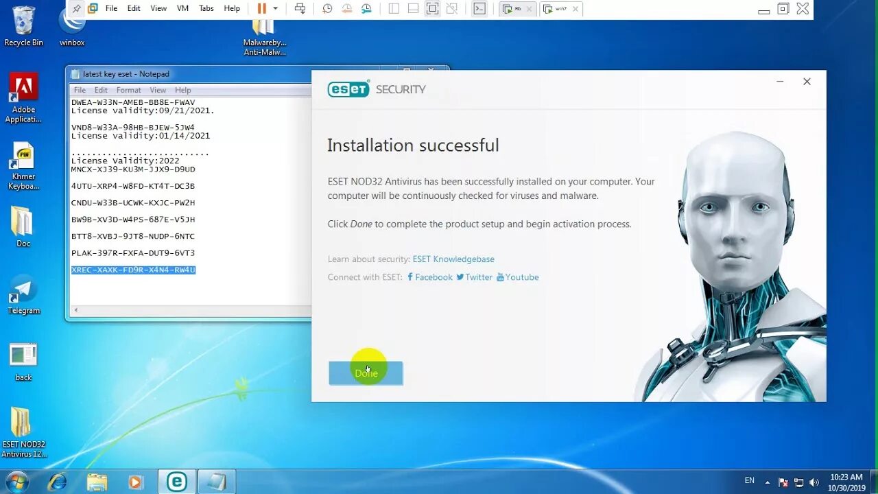This screenshot has width=878, height=494.
Task: Click the Action Center flag tray icon
Action: pos(783,482)
